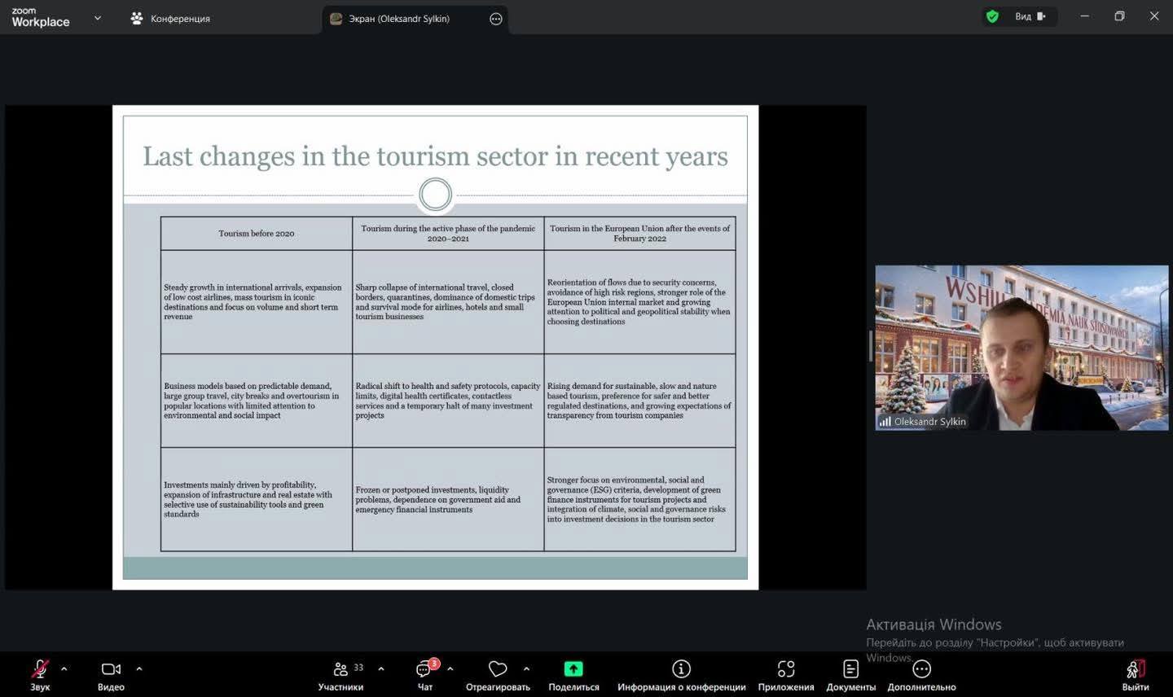Expand the Zoom Workplace dropdown chevron

point(98,18)
